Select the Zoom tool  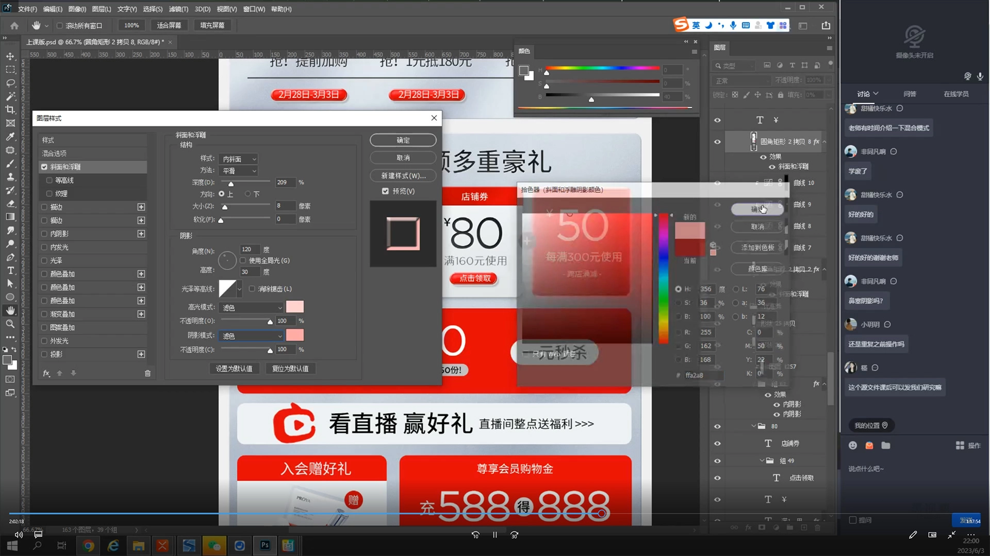tap(10, 324)
